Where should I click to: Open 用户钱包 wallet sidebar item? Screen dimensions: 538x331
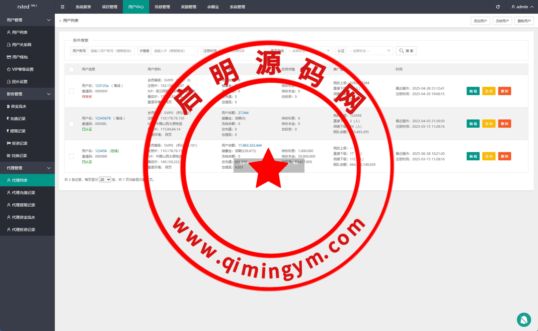point(20,57)
